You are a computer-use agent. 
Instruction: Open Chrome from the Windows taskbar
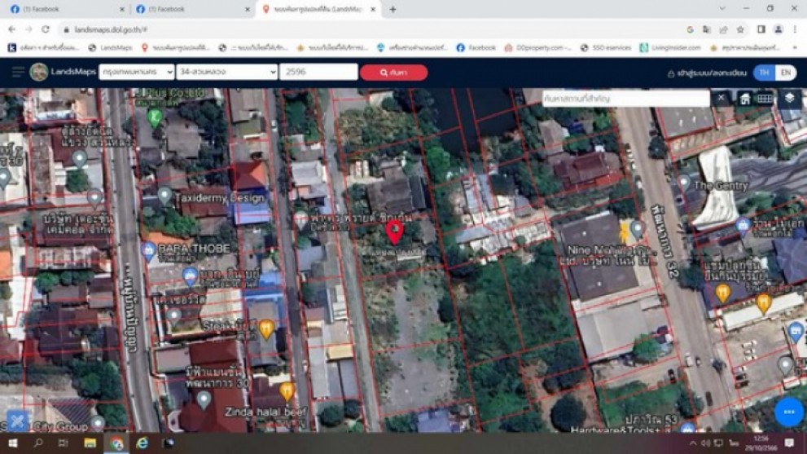coord(116,443)
